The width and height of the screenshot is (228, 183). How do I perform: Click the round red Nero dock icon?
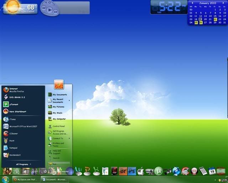click(x=194, y=171)
